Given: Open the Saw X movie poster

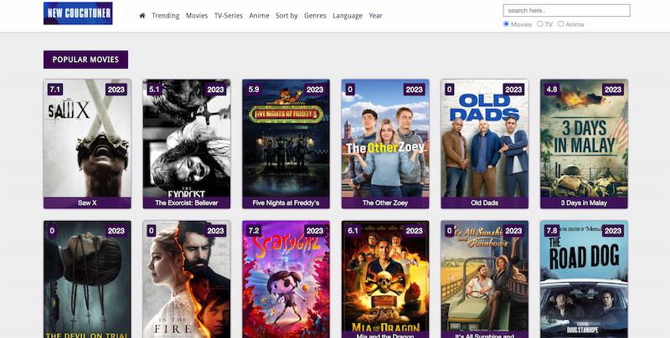Looking at the screenshot, I should pos(87,138).
